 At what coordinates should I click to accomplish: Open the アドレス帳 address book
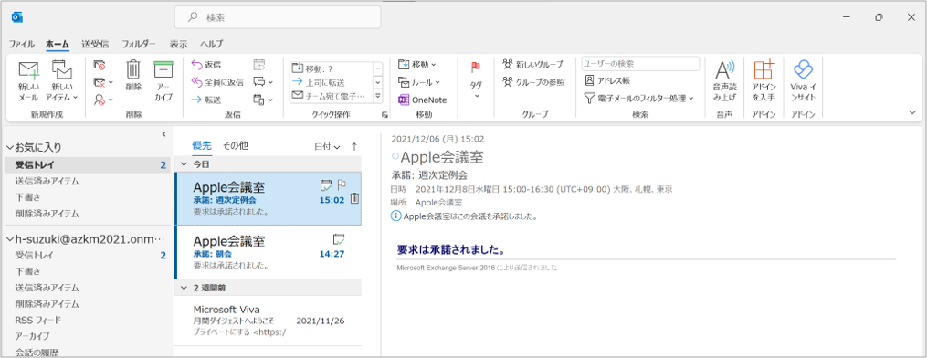pos(607,80)
